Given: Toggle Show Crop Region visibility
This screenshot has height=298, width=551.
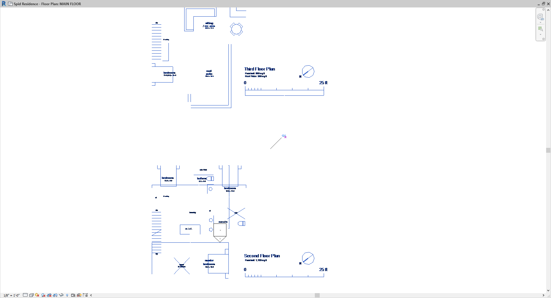Looking at the screenshot, I should click(x=55, y=295).
